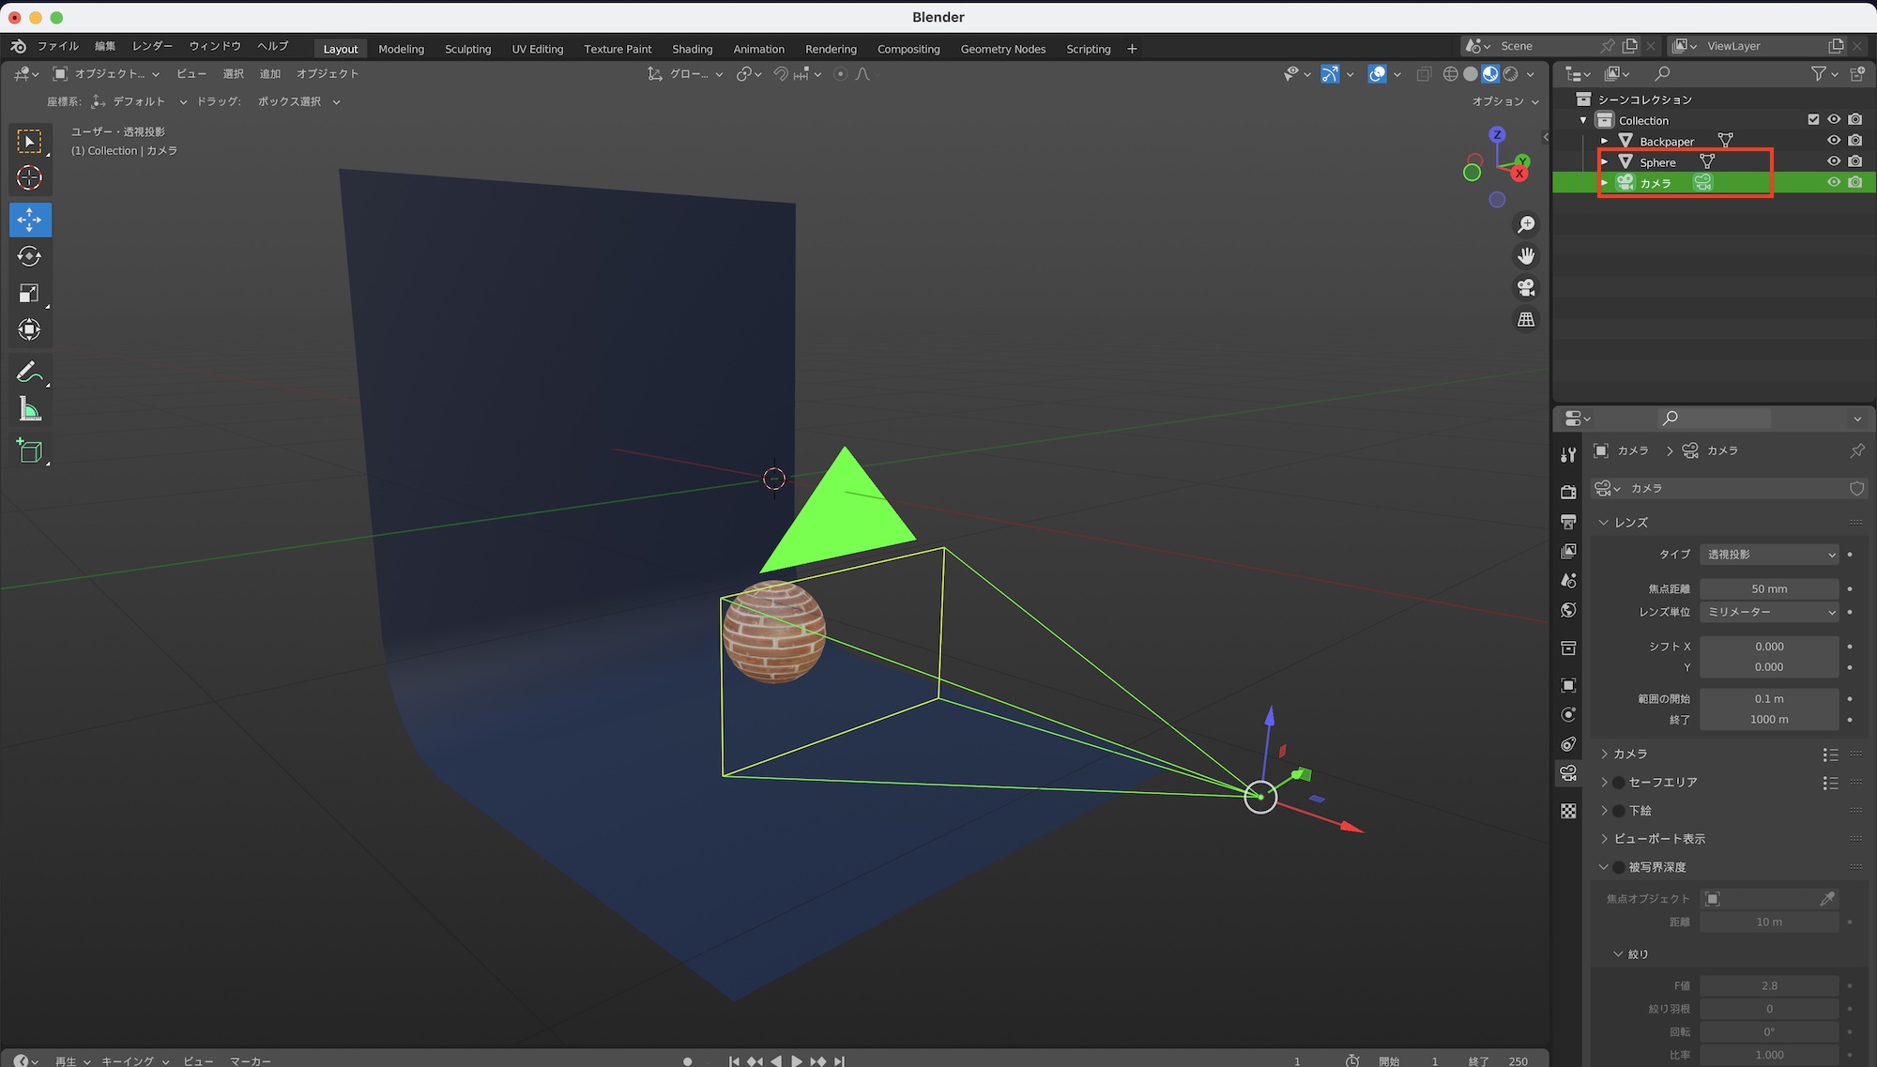
Task: Choose the Annotate pencil tool
Action: [x=29, y=373]
